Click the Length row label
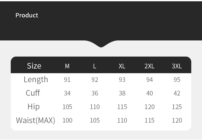This screenshot has width=202, height=140. pyautogui.click(x=36, y=80)
